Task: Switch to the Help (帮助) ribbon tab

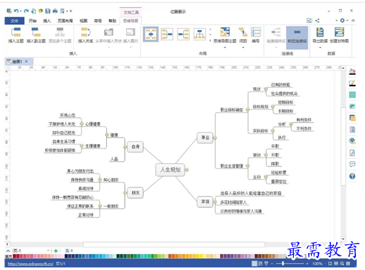Action: pyautogui.click(x=113, y=20)
